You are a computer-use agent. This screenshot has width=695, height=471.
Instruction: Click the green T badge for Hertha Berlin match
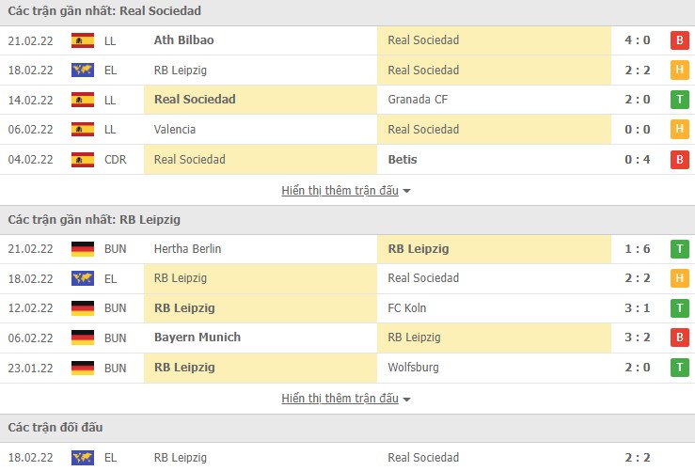[679, 249]
